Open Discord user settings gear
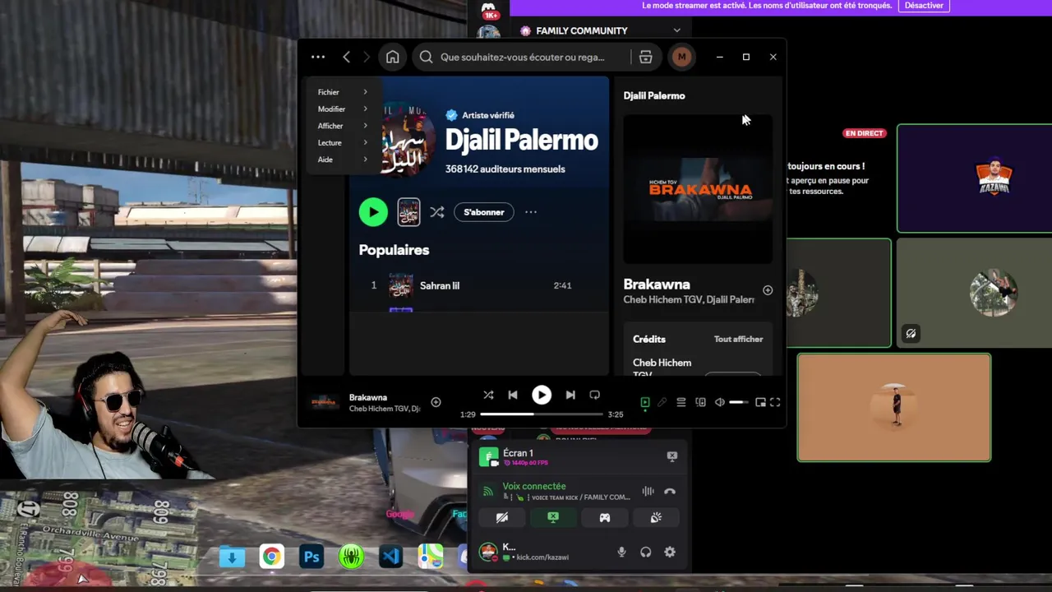Image resolution: width=1052 pixels, height=592 pixels. [x=670, y=553]
